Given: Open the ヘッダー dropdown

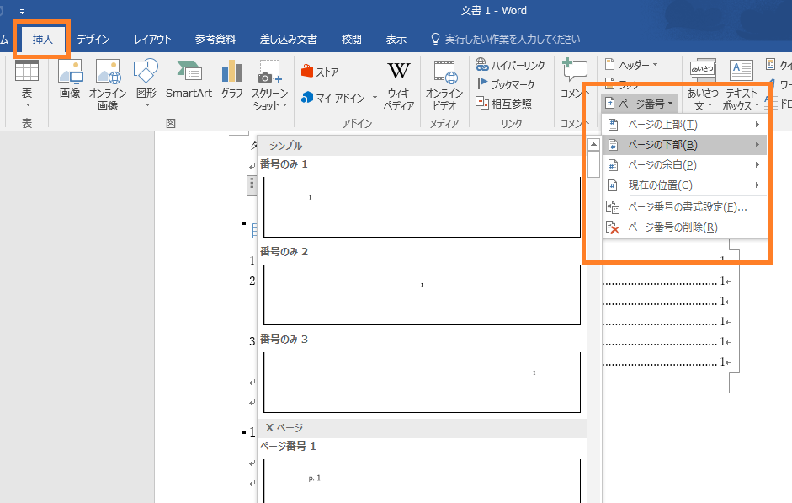Looking at the screenshot, I should pyautogui.click(x=631, y=65).
